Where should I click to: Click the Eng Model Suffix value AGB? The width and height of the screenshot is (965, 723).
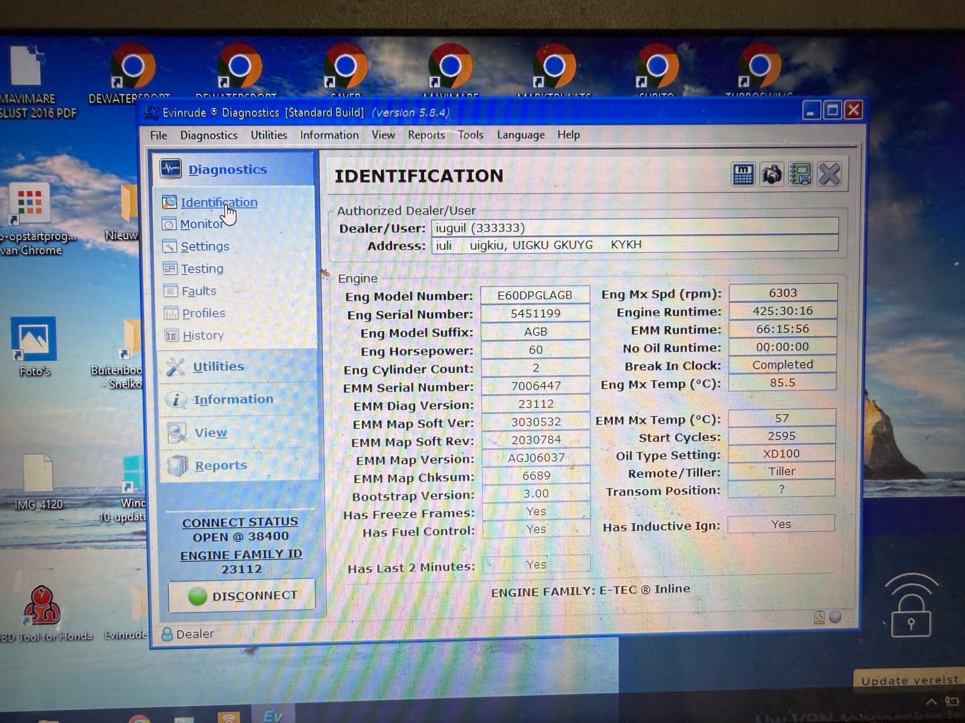pyautogui.click(x=535, y=331)
